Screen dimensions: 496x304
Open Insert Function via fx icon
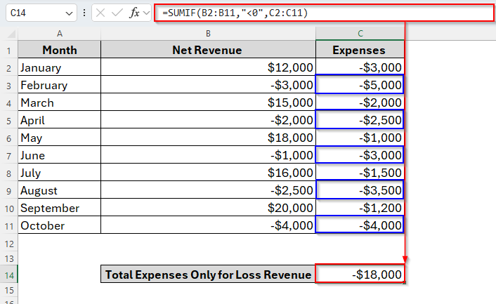(136, 13)
